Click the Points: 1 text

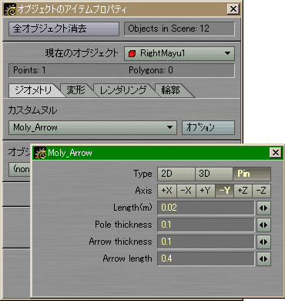tap(29, 70)
